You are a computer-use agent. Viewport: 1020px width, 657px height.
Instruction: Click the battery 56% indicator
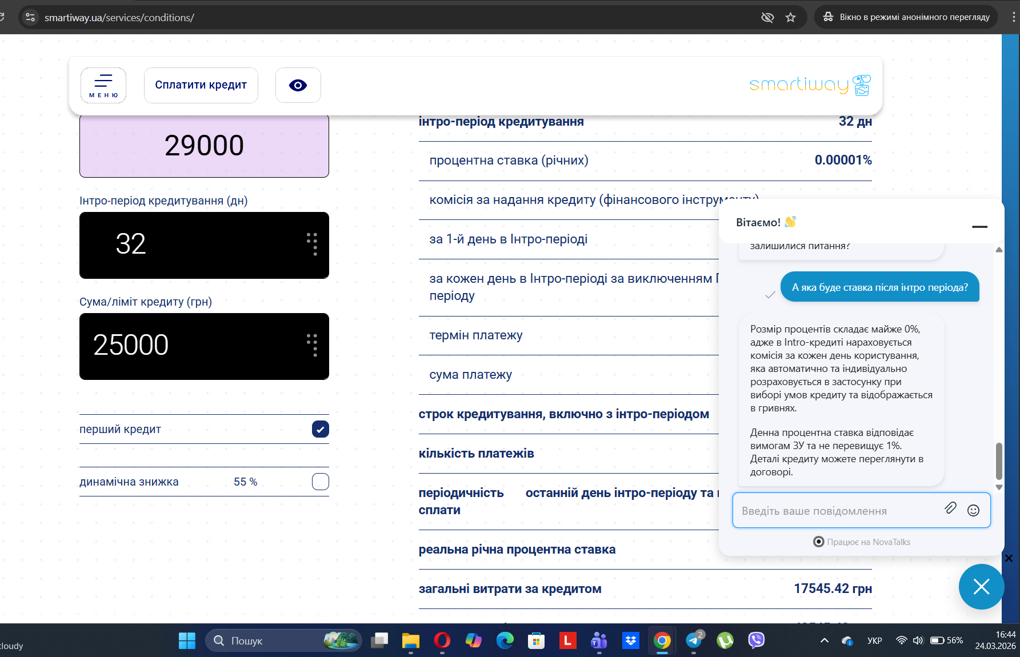[947, 640]
